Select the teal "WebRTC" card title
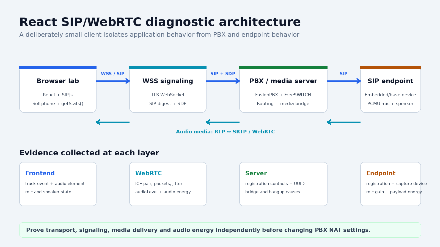 [148, 173]
